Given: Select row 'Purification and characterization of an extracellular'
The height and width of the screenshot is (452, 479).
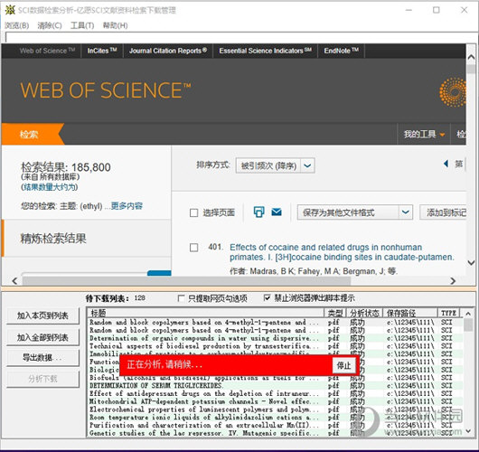Looking at the screenshot, I should (x=275, y=425).
